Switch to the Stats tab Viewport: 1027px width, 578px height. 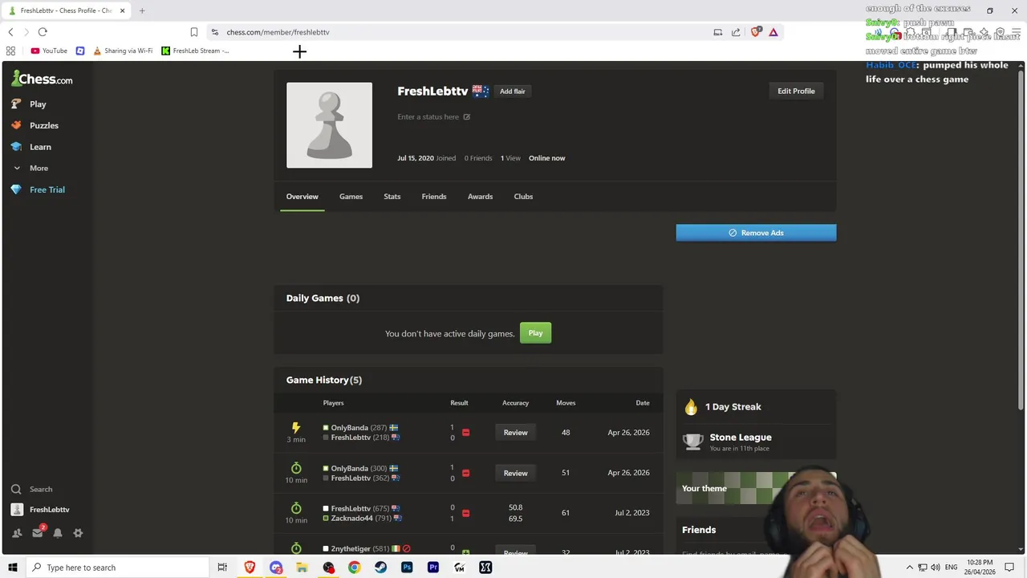392,196
